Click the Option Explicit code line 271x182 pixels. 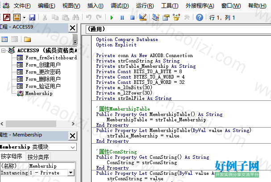tap(116, 45)
